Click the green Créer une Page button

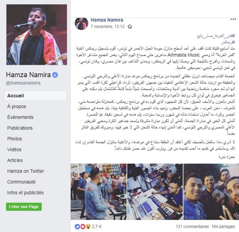[24, 207]
